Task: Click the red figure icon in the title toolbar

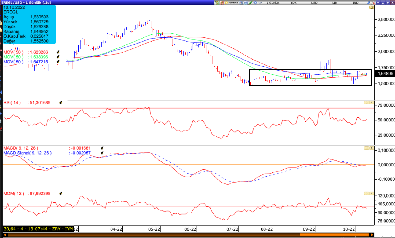Action: click(222, 2)
